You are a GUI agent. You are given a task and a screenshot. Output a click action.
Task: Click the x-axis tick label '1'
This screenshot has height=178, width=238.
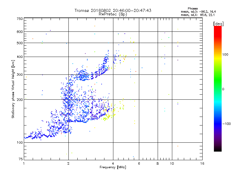tap(24, 163)
